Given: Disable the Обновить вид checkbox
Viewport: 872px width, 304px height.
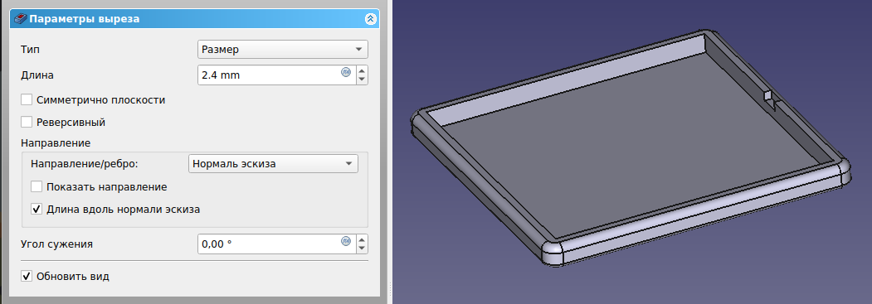Looking at the screenshot, I should tap(27, 276).
